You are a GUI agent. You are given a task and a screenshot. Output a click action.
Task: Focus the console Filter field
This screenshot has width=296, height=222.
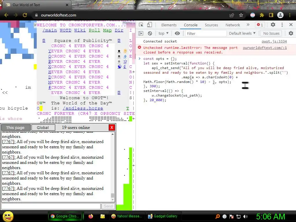206,34
